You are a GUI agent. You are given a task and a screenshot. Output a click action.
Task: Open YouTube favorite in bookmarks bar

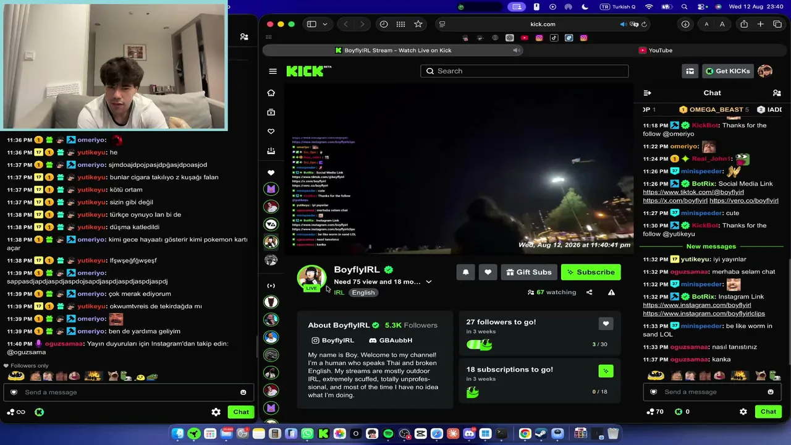525,38
